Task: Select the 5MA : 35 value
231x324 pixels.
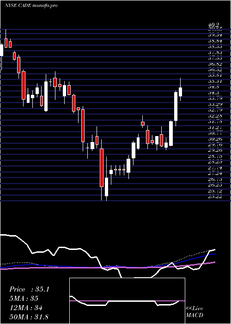Action: coord(24,299)
